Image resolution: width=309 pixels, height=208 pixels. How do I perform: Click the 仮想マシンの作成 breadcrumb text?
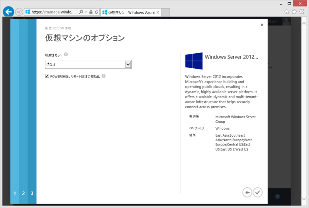[58, 28]
